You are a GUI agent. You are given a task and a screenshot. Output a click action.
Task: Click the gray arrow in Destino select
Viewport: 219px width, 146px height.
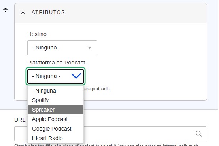(89, 48)
